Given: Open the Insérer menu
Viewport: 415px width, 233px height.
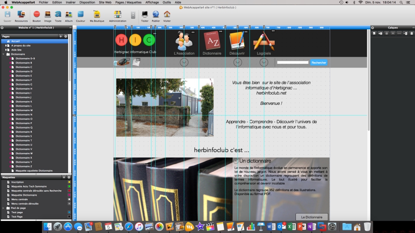Looking at the screenshot, I should tap(71, 2).
